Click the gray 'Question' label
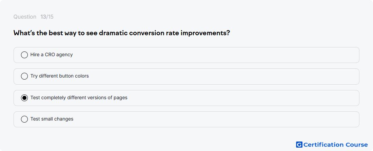Screen dimensions: 373x151 point(25,17)
